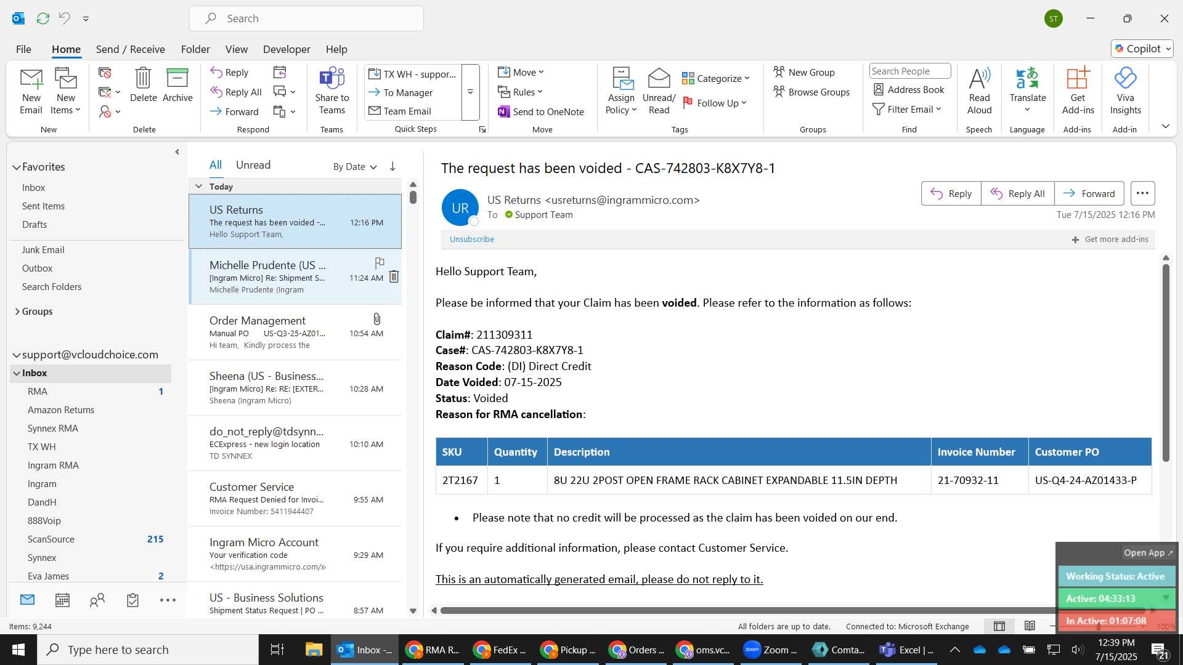
Task: Click the Undo icon in title bar
Action: coord(65,18)
